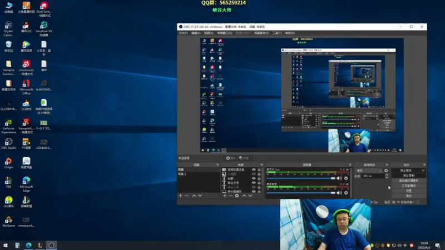Open the 属性 properties button above sources
445x250 pixels.
(231, 158)
